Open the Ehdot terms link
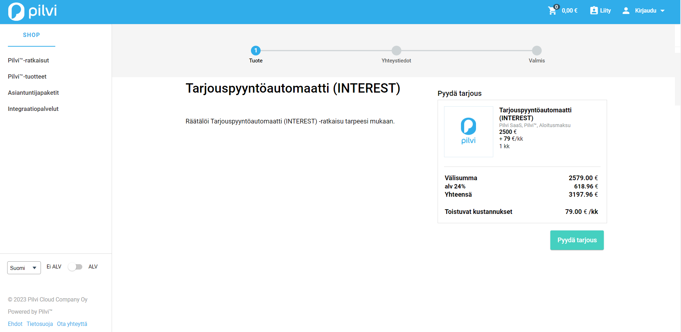Viewport: 681px width, 332px height. click(15, 324)
